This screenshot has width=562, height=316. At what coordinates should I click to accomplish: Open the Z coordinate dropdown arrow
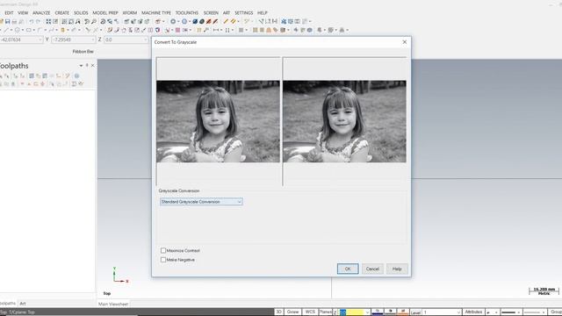[146, 39]
